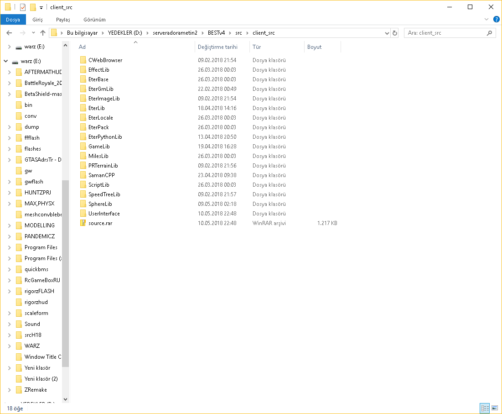Select the UserInterface folder name

click(104, 214)
